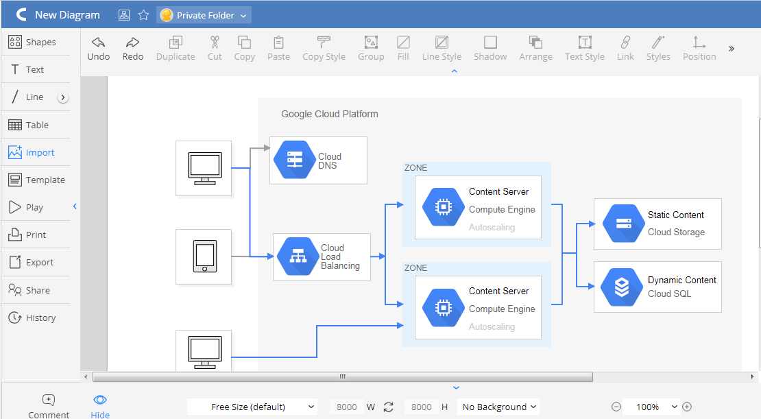The height and width of the screenshot is (419, 761).
Task: Star this diagram as favorite
Action: point(143,14)
